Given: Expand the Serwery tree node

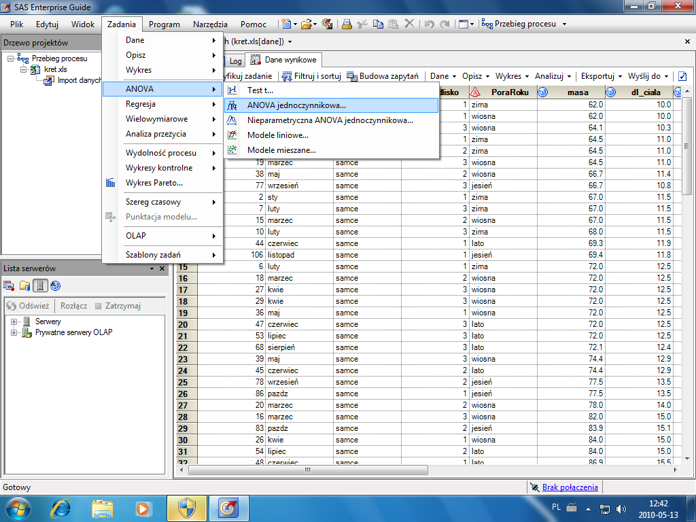Looking at the screenshot, I should tap(14, 321).
